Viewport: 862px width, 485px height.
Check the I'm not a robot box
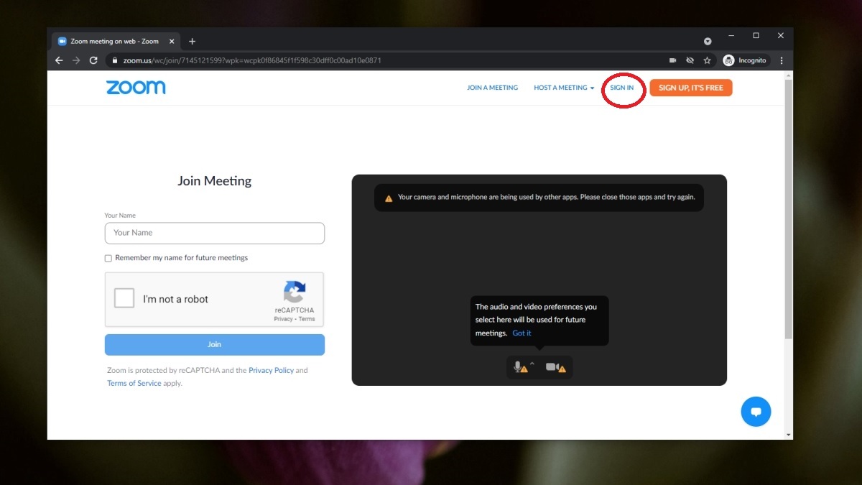124,298
